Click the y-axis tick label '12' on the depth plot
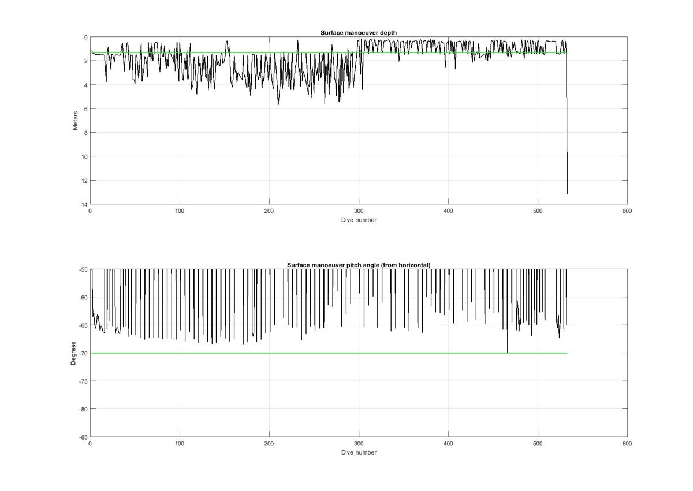The height and width of the screenshot is (491, 693). point(84,181)
